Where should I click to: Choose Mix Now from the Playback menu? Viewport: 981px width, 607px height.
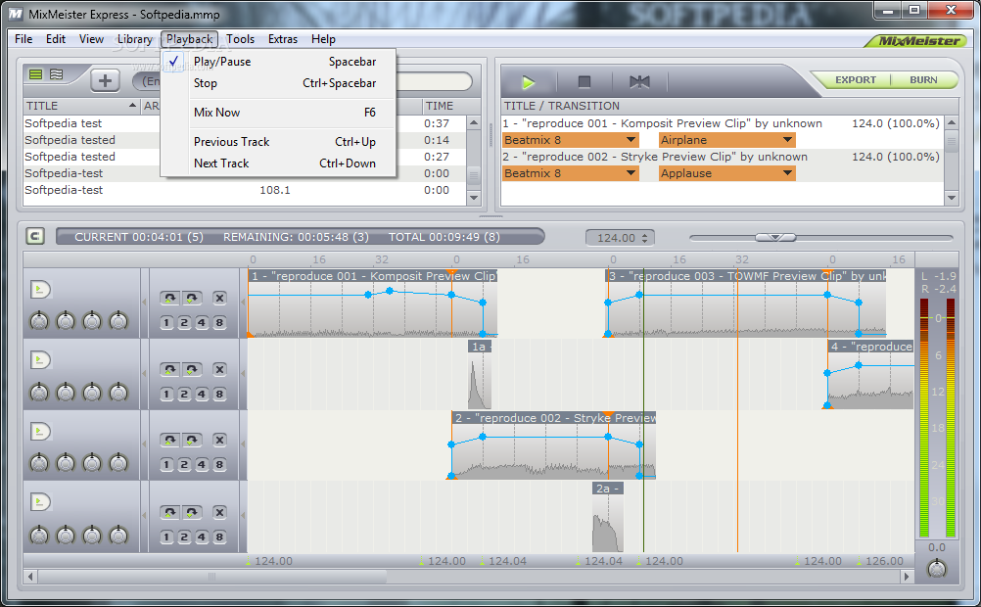click(x=278, y=113)
